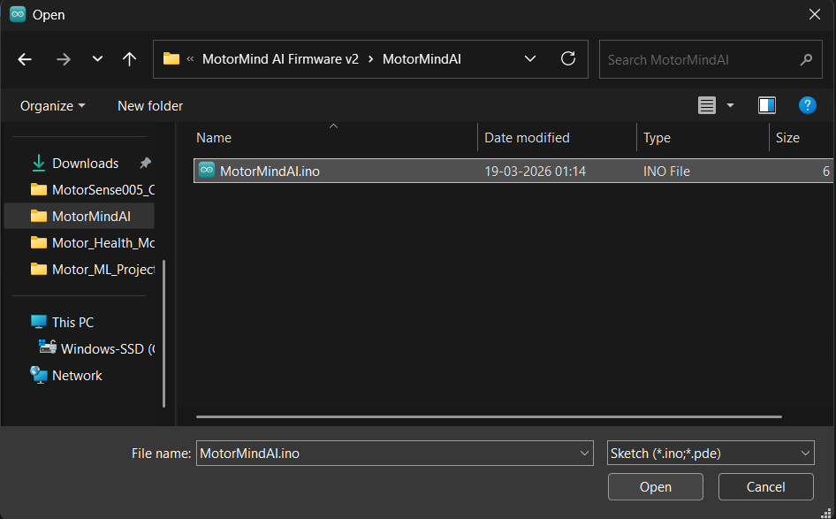Click the search magnifier icon
This screenshot has height=519, width=836.
point(805,60)
